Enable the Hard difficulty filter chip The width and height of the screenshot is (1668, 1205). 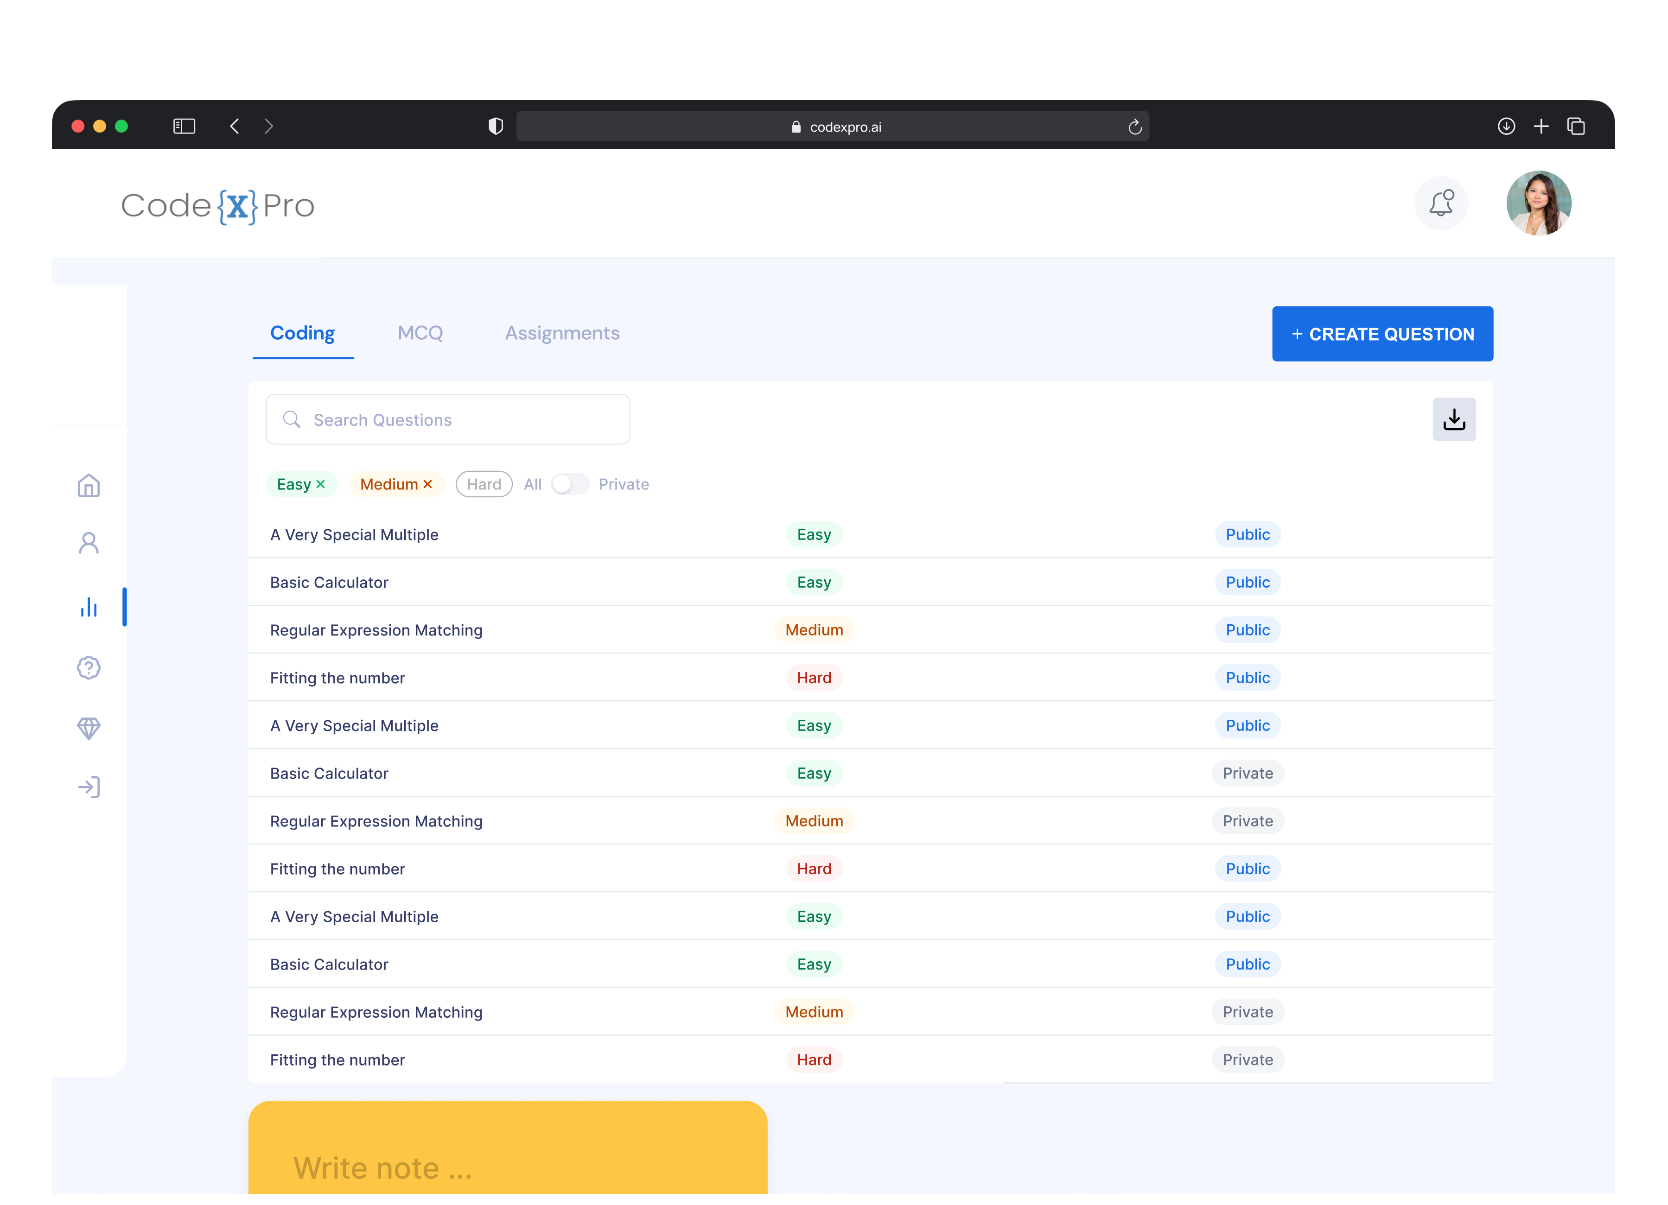click(483, 484)
